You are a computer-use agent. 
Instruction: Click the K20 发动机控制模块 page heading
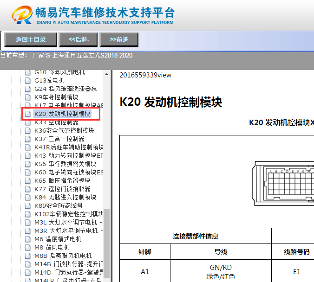[x=171, y=102]
